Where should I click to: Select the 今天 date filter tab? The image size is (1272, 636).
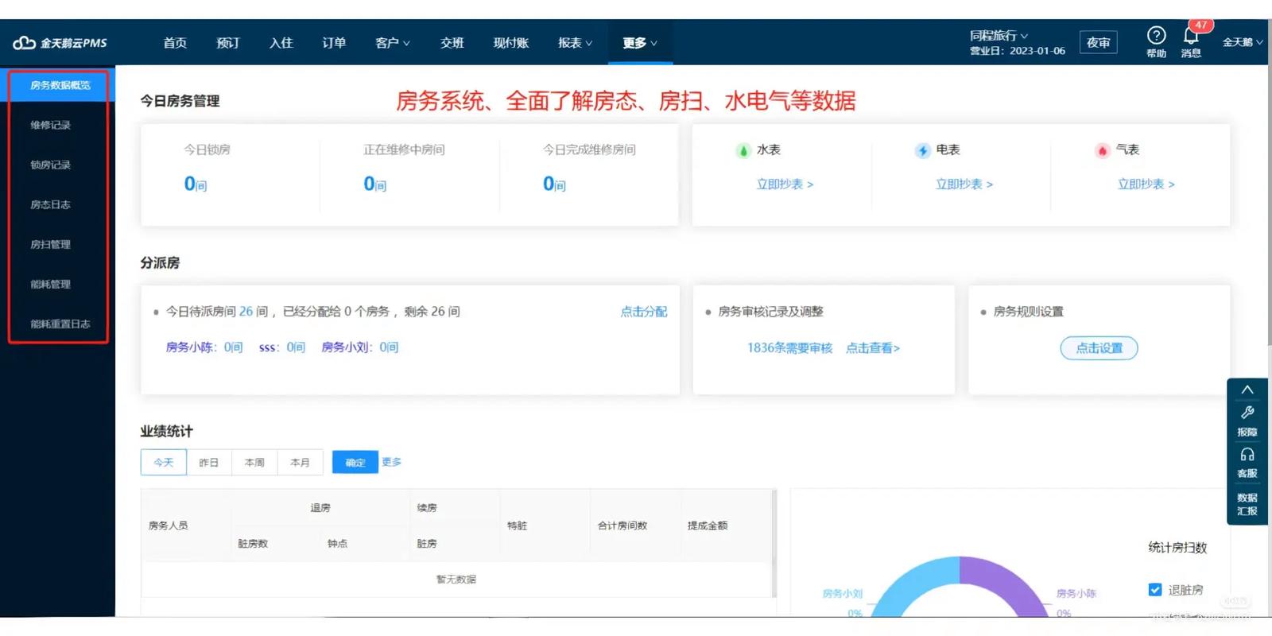(164, 462)
